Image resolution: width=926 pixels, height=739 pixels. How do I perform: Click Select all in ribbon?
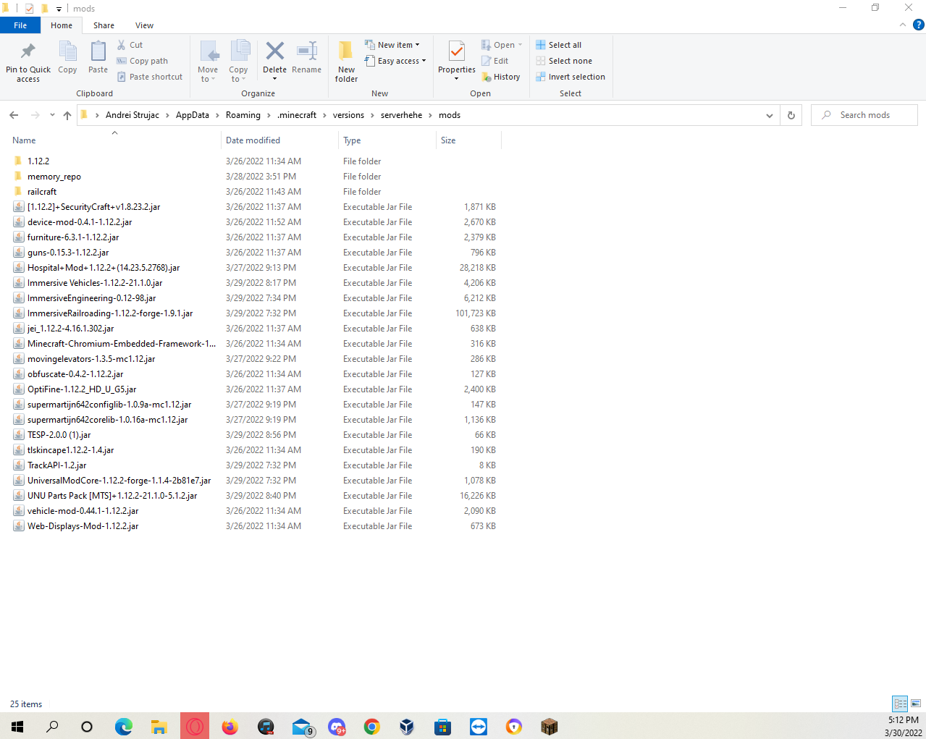tap(558, 45)
